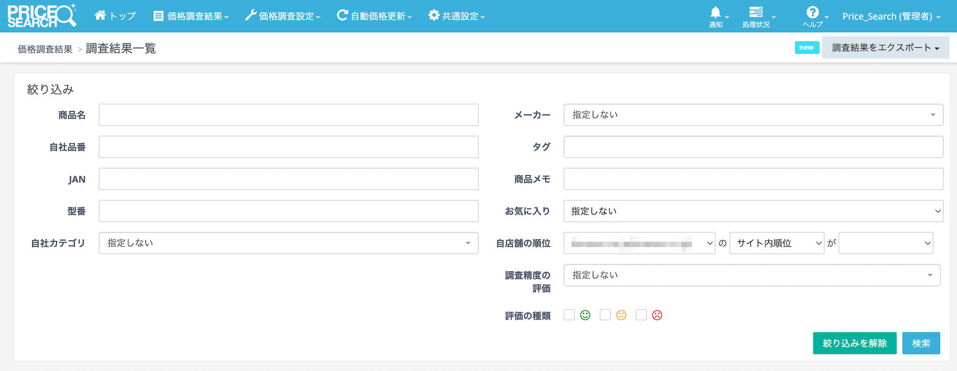Focus the 商品名 input field
The image size is (957, 371).
click(288, 115)
